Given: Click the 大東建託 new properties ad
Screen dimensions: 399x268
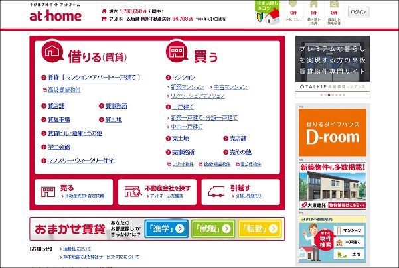Looking at the screenshot, I should coord(333,186).
